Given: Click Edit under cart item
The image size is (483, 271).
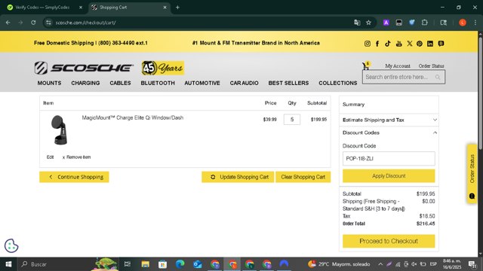Looking at the screenshot, I should [x=50, y=157].
